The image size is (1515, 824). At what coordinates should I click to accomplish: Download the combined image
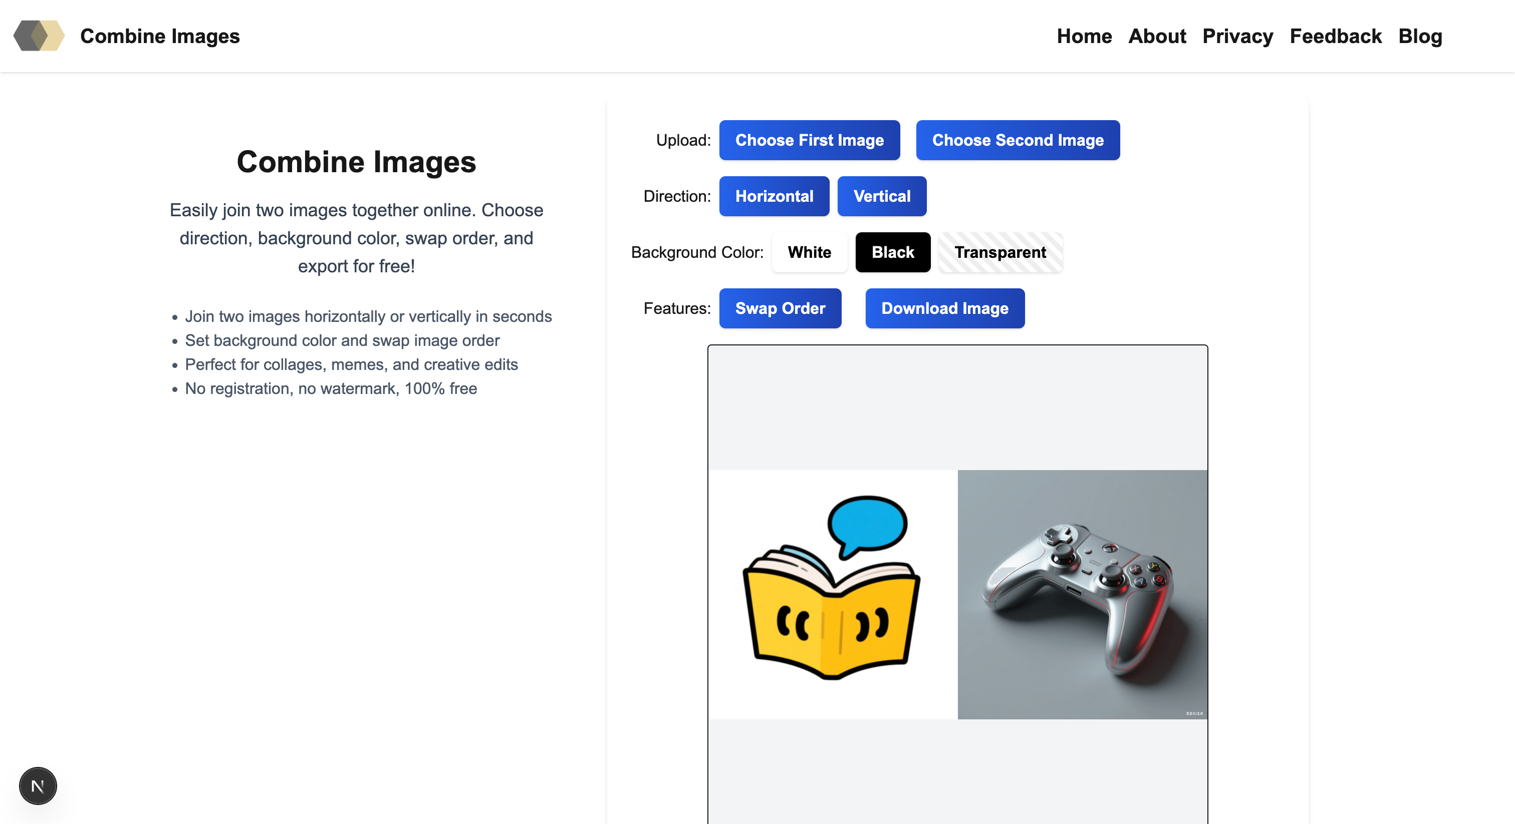944,308
